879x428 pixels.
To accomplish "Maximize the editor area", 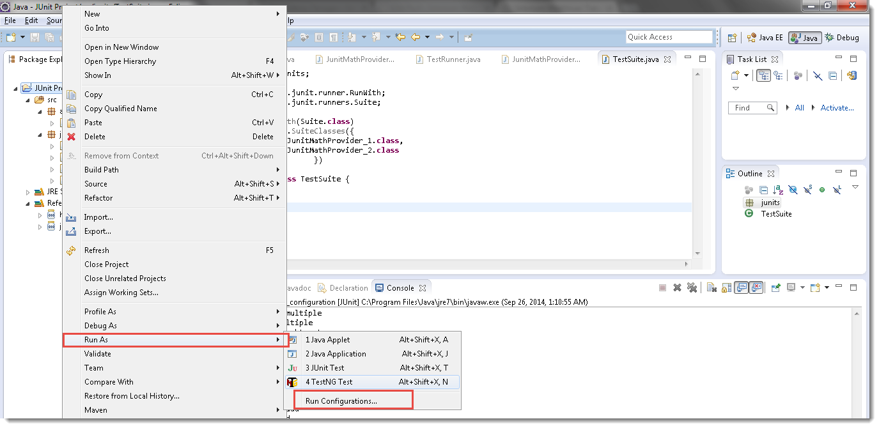I will (x=703, y=59).
